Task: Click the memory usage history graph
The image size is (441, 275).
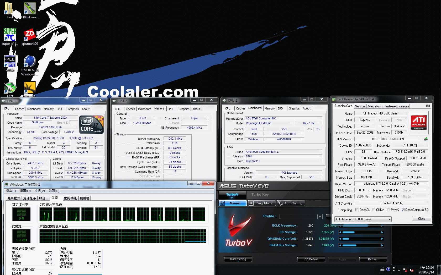Action: pyautogui.click(x=123, y=236)
